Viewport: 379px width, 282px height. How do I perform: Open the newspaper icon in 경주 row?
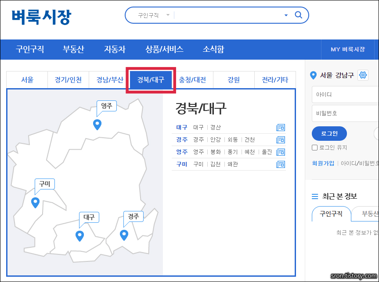(281, 140)
